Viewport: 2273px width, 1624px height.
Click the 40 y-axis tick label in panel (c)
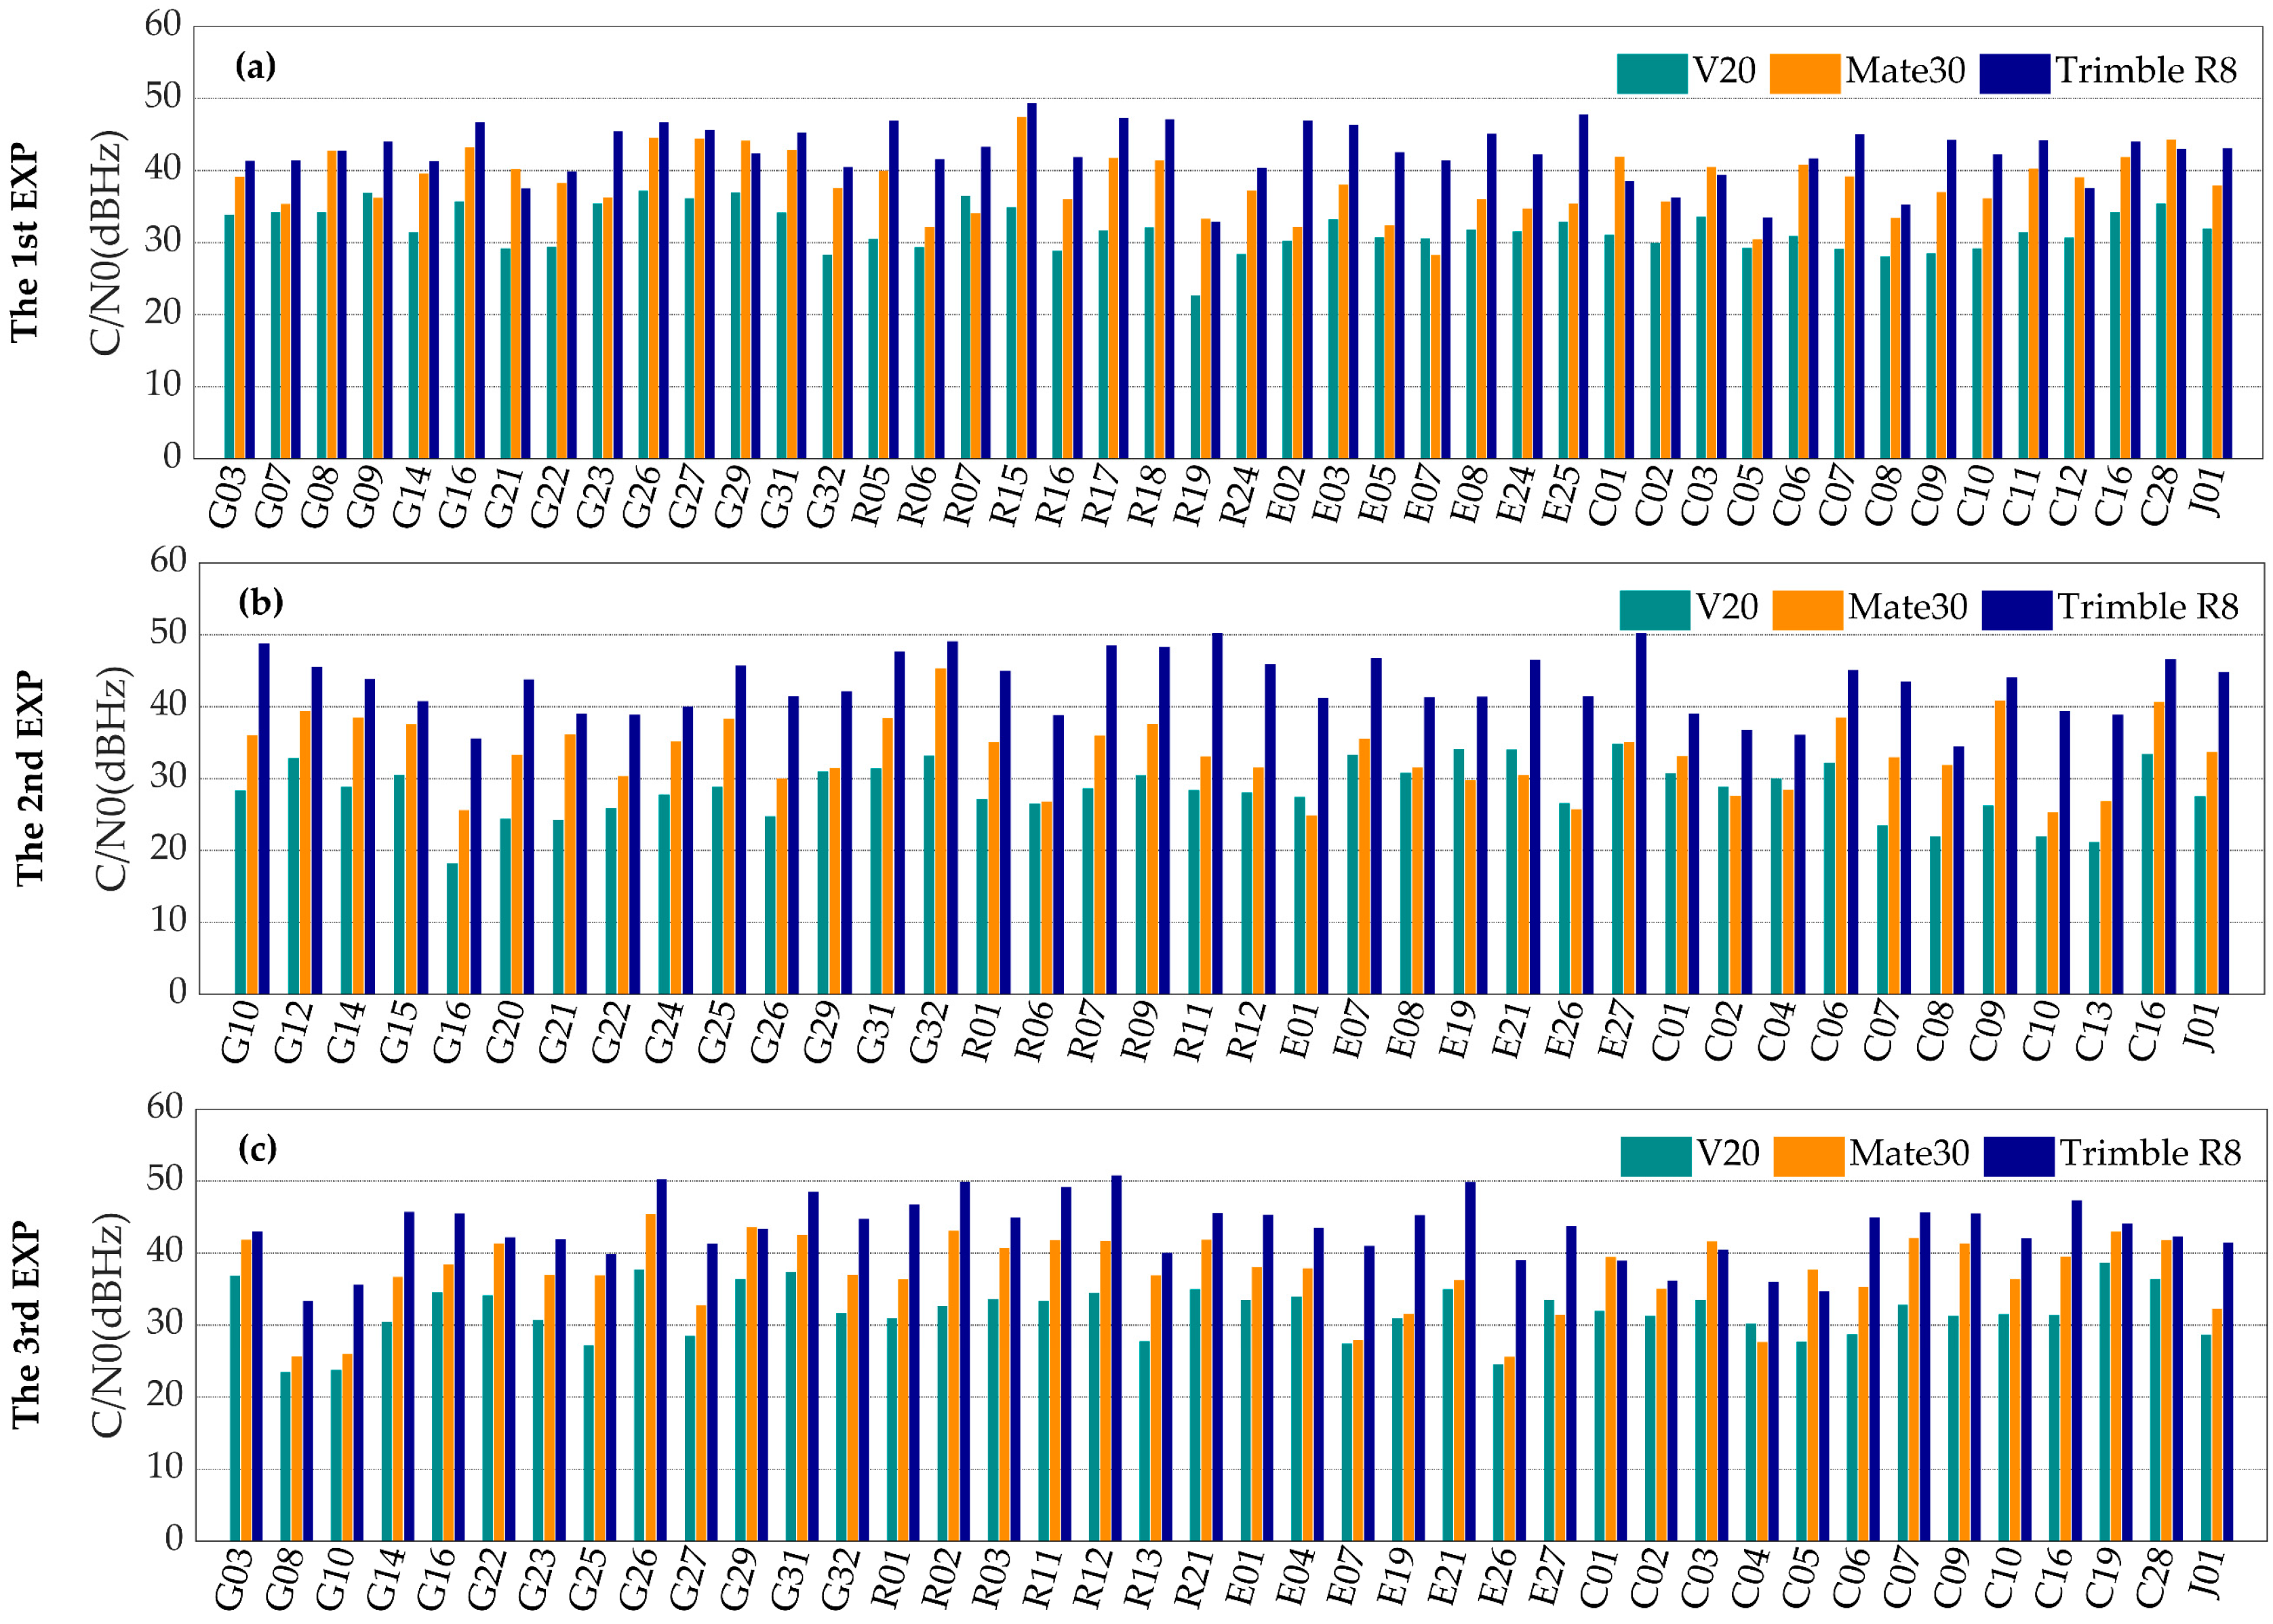(x=164, y=1251)
